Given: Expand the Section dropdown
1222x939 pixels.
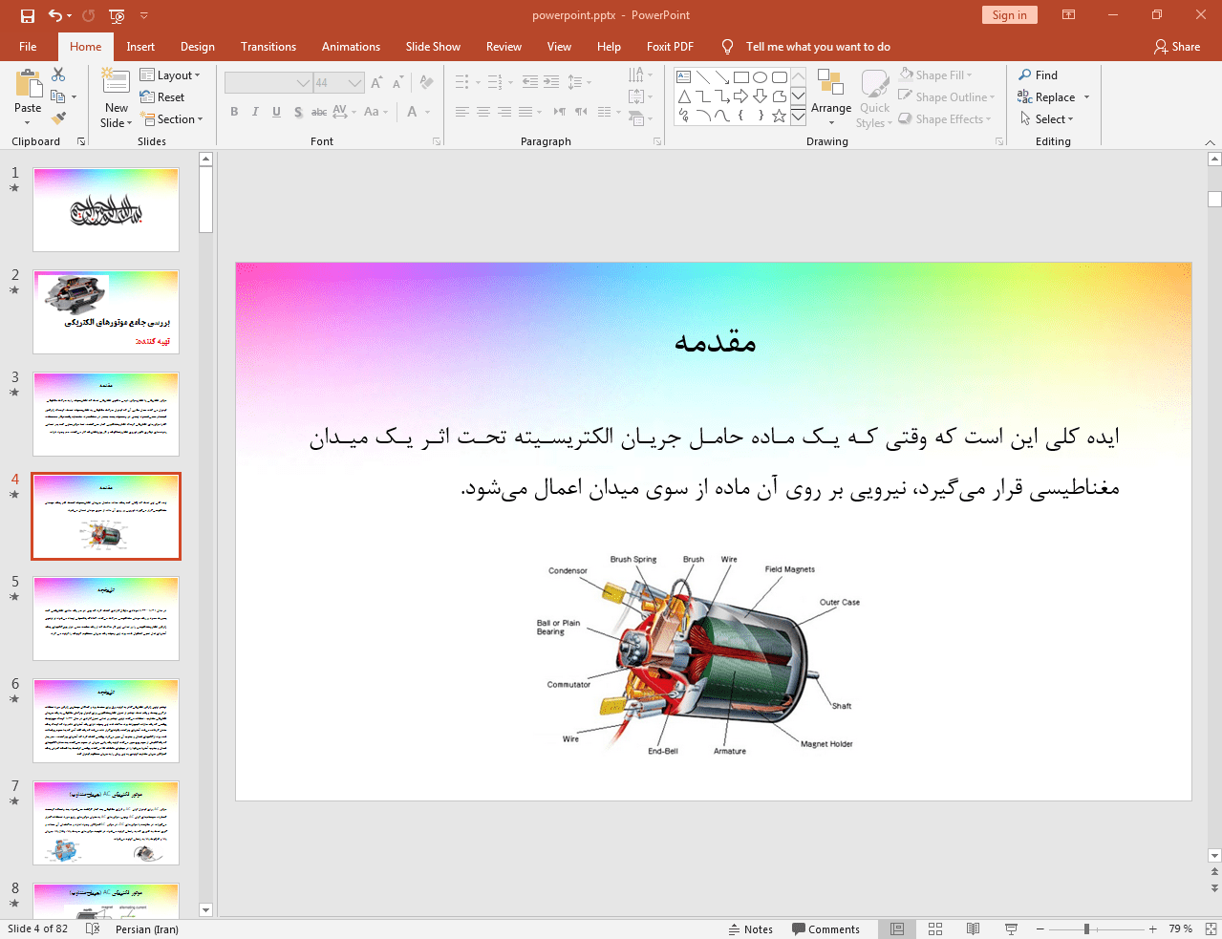Looking at the screenshot, I should pyautogui.click(x=172, y=119).
